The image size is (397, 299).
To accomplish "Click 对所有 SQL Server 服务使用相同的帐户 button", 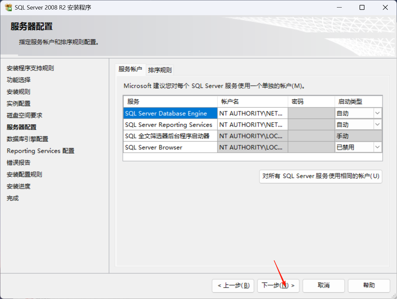I will [x=321, y=176].
